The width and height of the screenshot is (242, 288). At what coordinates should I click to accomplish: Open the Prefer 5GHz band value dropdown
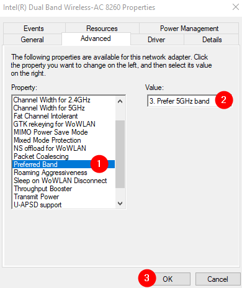190,101
